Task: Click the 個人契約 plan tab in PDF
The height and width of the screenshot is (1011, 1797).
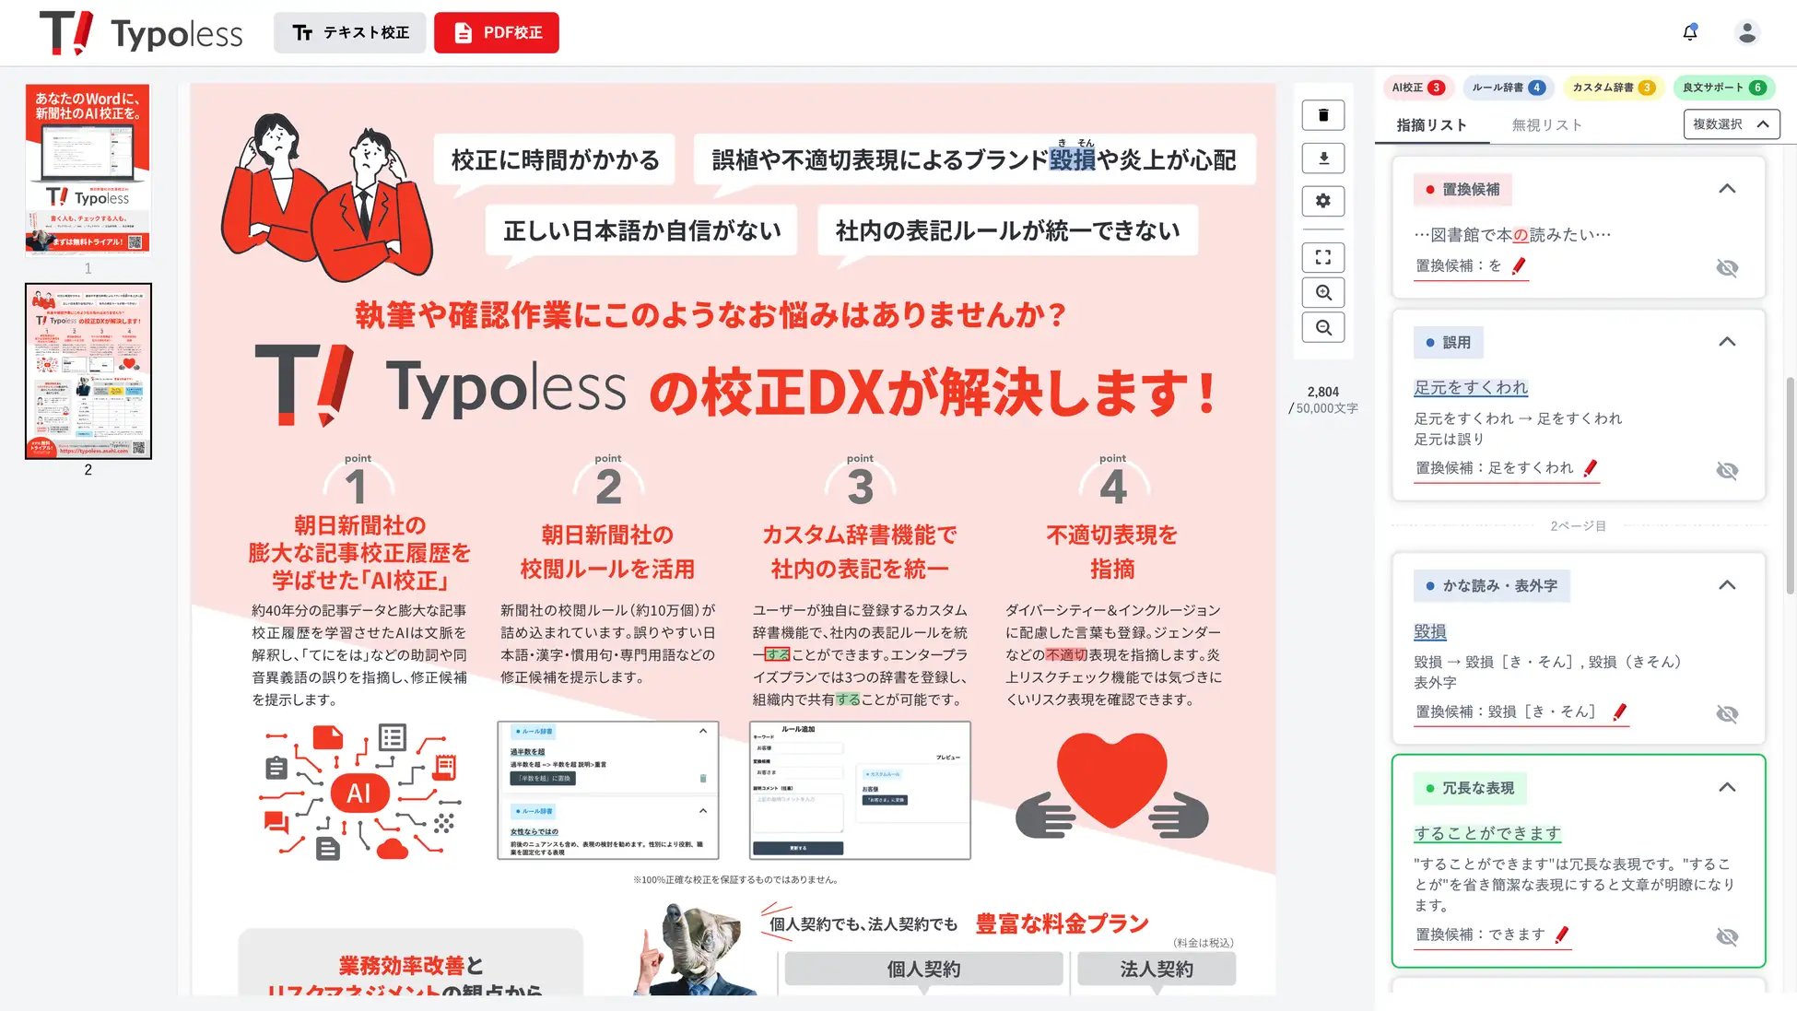Action: [923, 969]
